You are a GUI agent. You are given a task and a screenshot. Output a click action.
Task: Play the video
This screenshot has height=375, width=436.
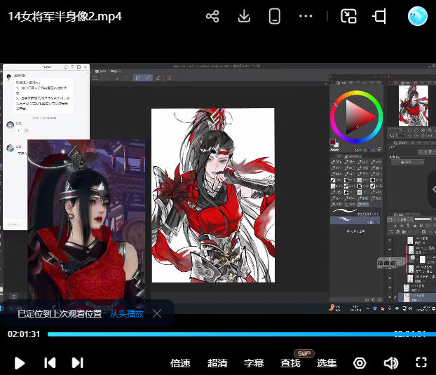[20, 363]
